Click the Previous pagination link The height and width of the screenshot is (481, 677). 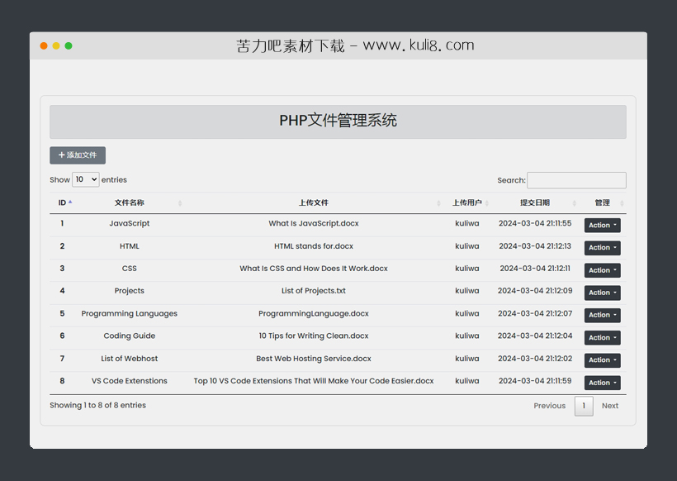point(549,406)
